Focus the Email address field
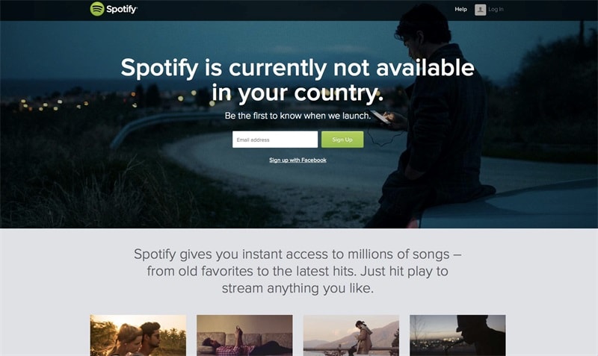This screenshot has width=598, height=356. point(275,140)
